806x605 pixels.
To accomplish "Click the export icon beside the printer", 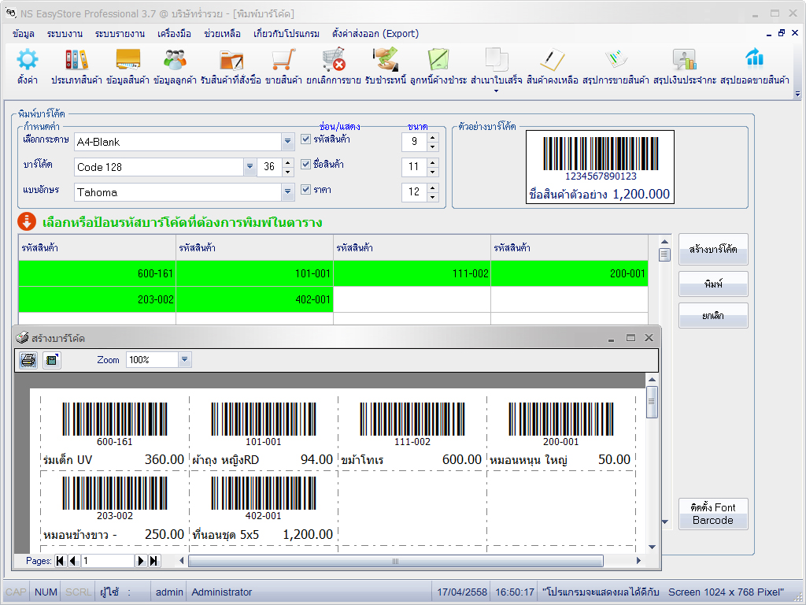I will pos(51,359).
